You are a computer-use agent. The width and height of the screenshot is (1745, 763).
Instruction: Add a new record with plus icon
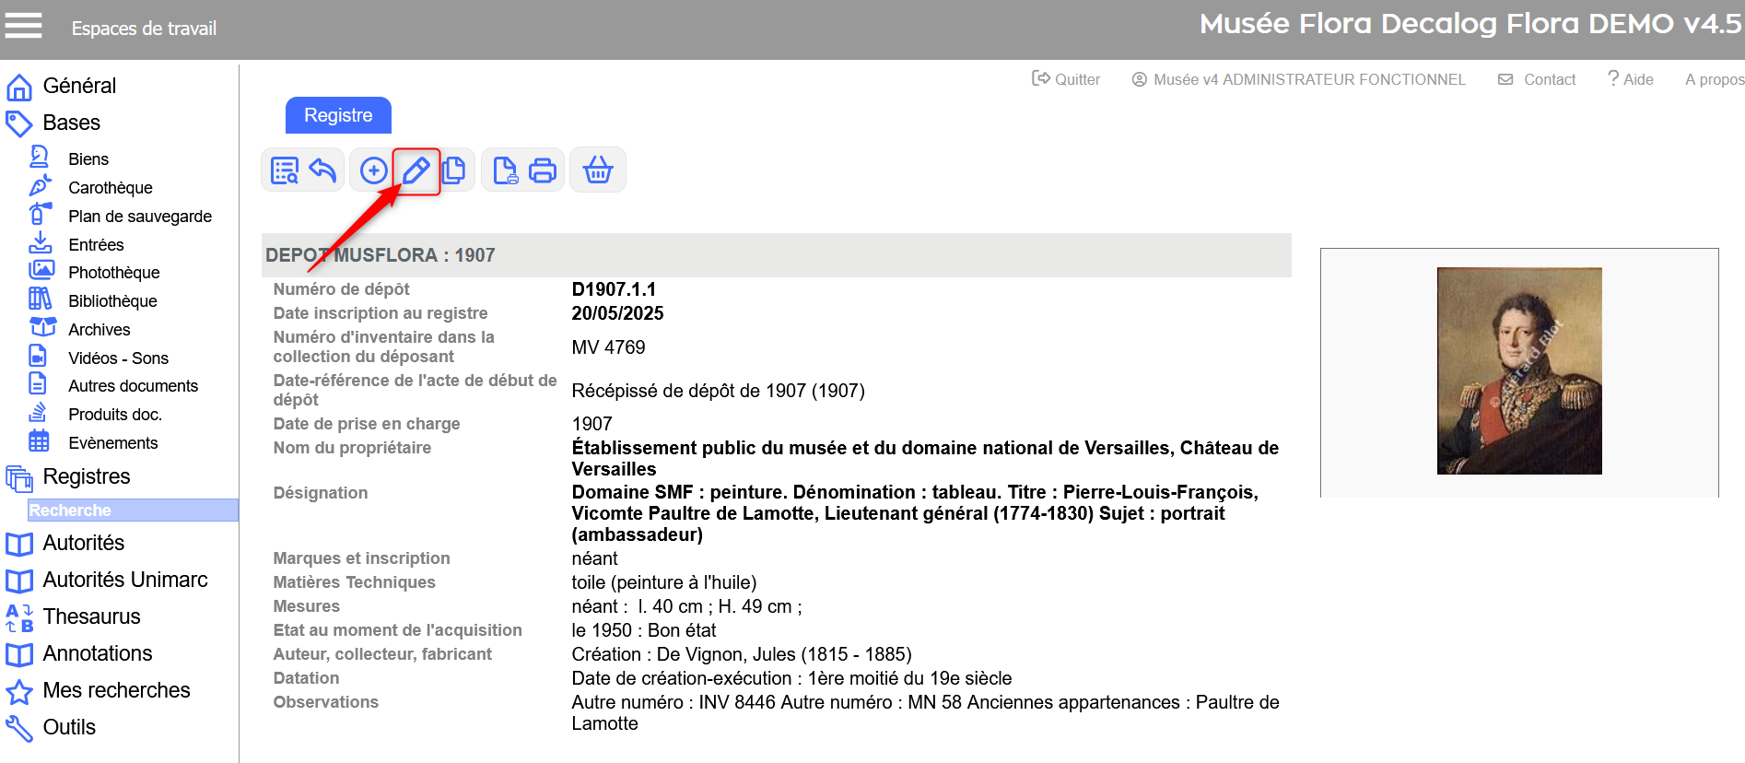click(x=373, y=170)
